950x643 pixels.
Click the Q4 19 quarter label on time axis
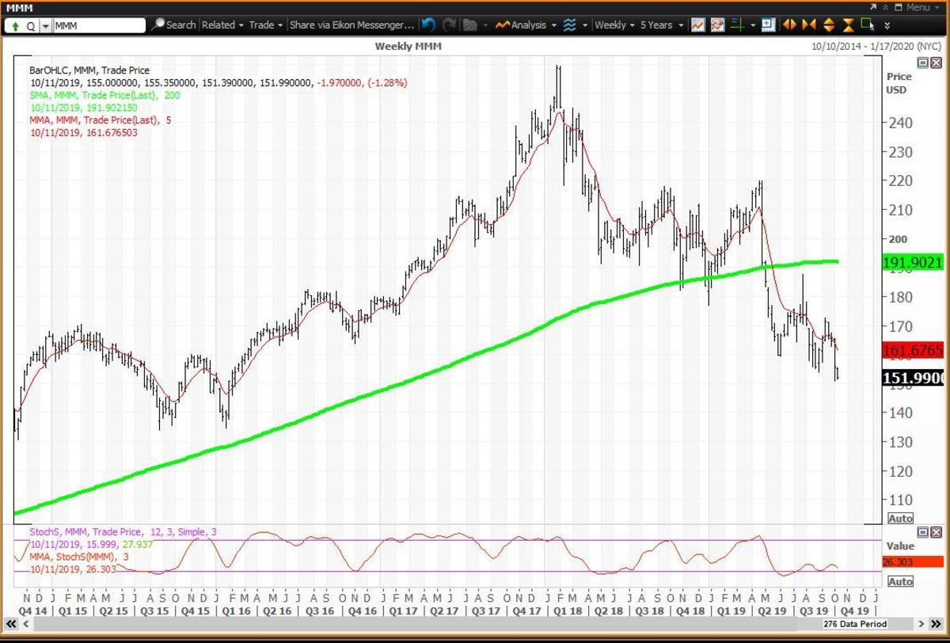[x=853, y=611]
